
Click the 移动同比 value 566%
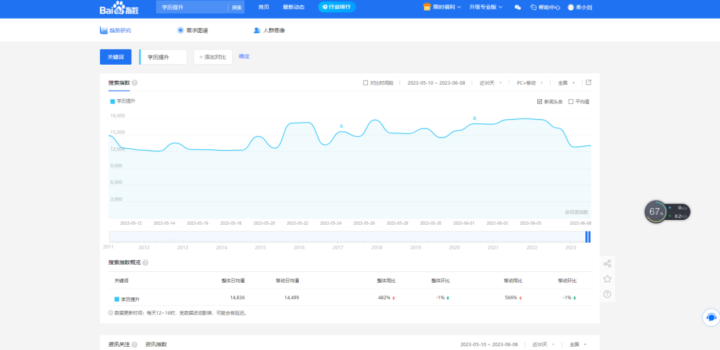tap(511, 297)
